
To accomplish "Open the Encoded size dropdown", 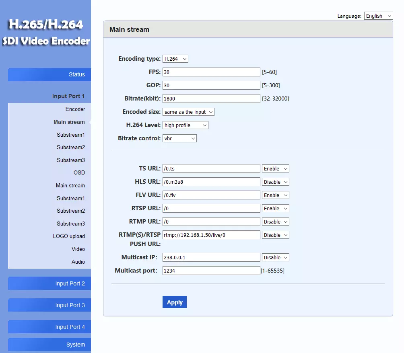I will 188,112.
